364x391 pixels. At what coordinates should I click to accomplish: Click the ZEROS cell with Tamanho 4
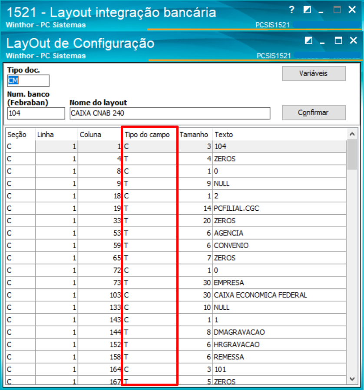coord(279,159)
